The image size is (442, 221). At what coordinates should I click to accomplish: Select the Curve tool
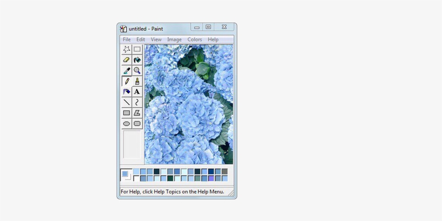pos(137,102)
